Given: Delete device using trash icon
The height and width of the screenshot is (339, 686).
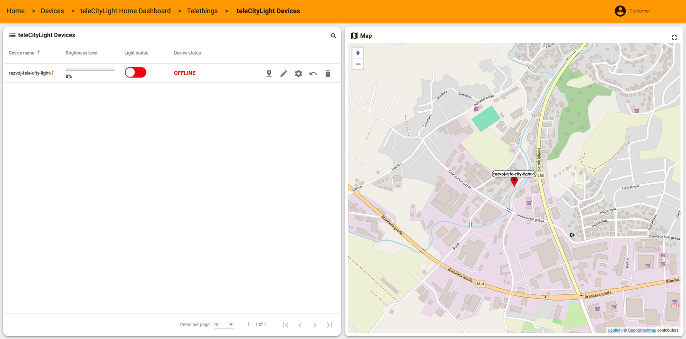Looking at the screenshot, I should tap(328, 74).
